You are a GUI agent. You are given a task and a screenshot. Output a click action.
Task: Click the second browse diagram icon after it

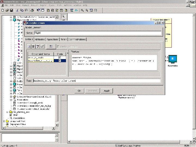coord(53,10)
